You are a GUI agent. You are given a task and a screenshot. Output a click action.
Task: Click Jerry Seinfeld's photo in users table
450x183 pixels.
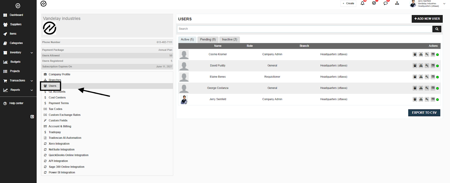[x=184, y=99]
